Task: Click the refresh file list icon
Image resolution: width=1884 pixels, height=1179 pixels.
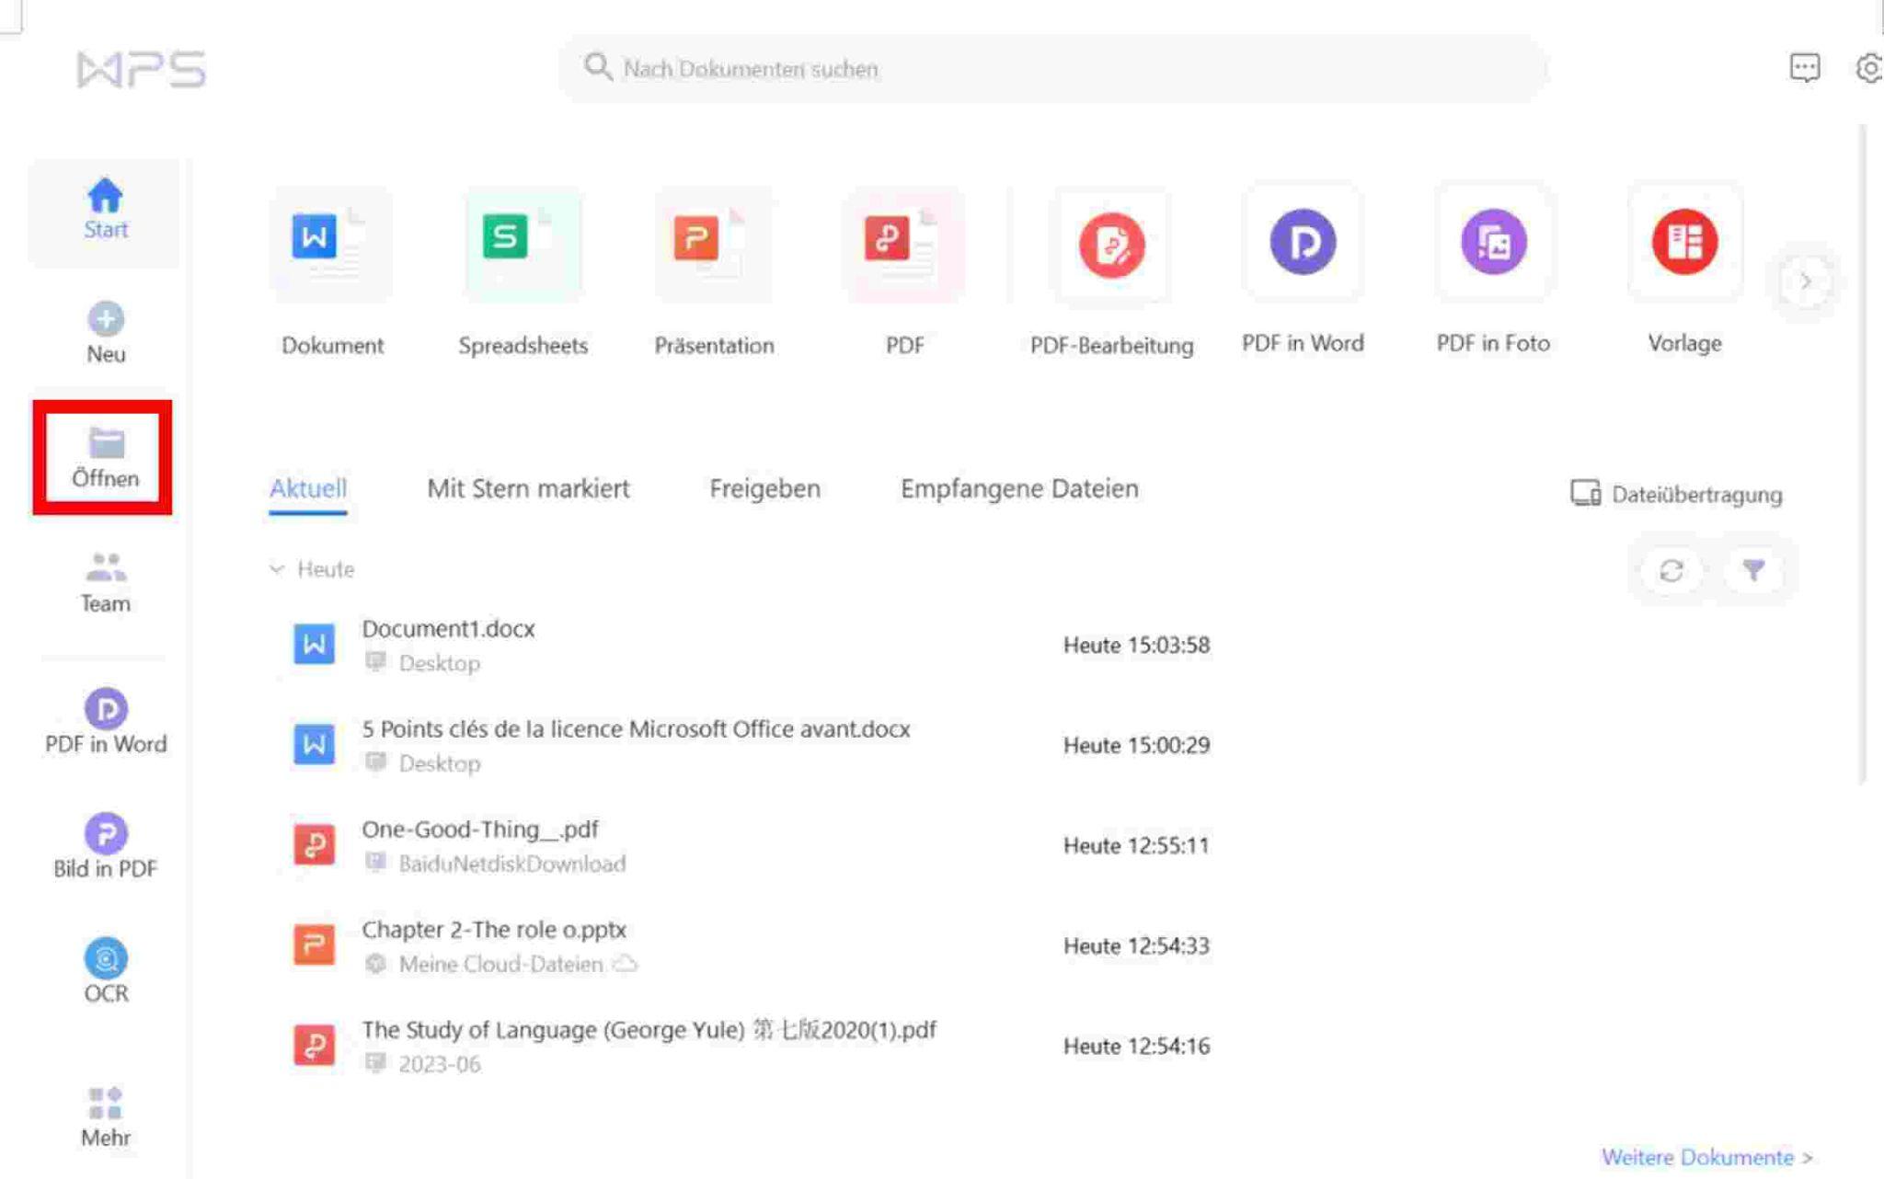Action: coord(1671,571)
